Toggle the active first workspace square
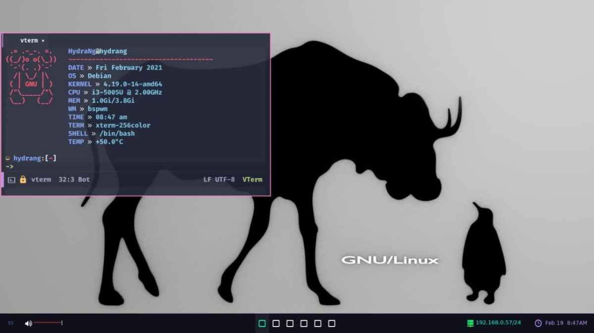 [x=262, y=323]
